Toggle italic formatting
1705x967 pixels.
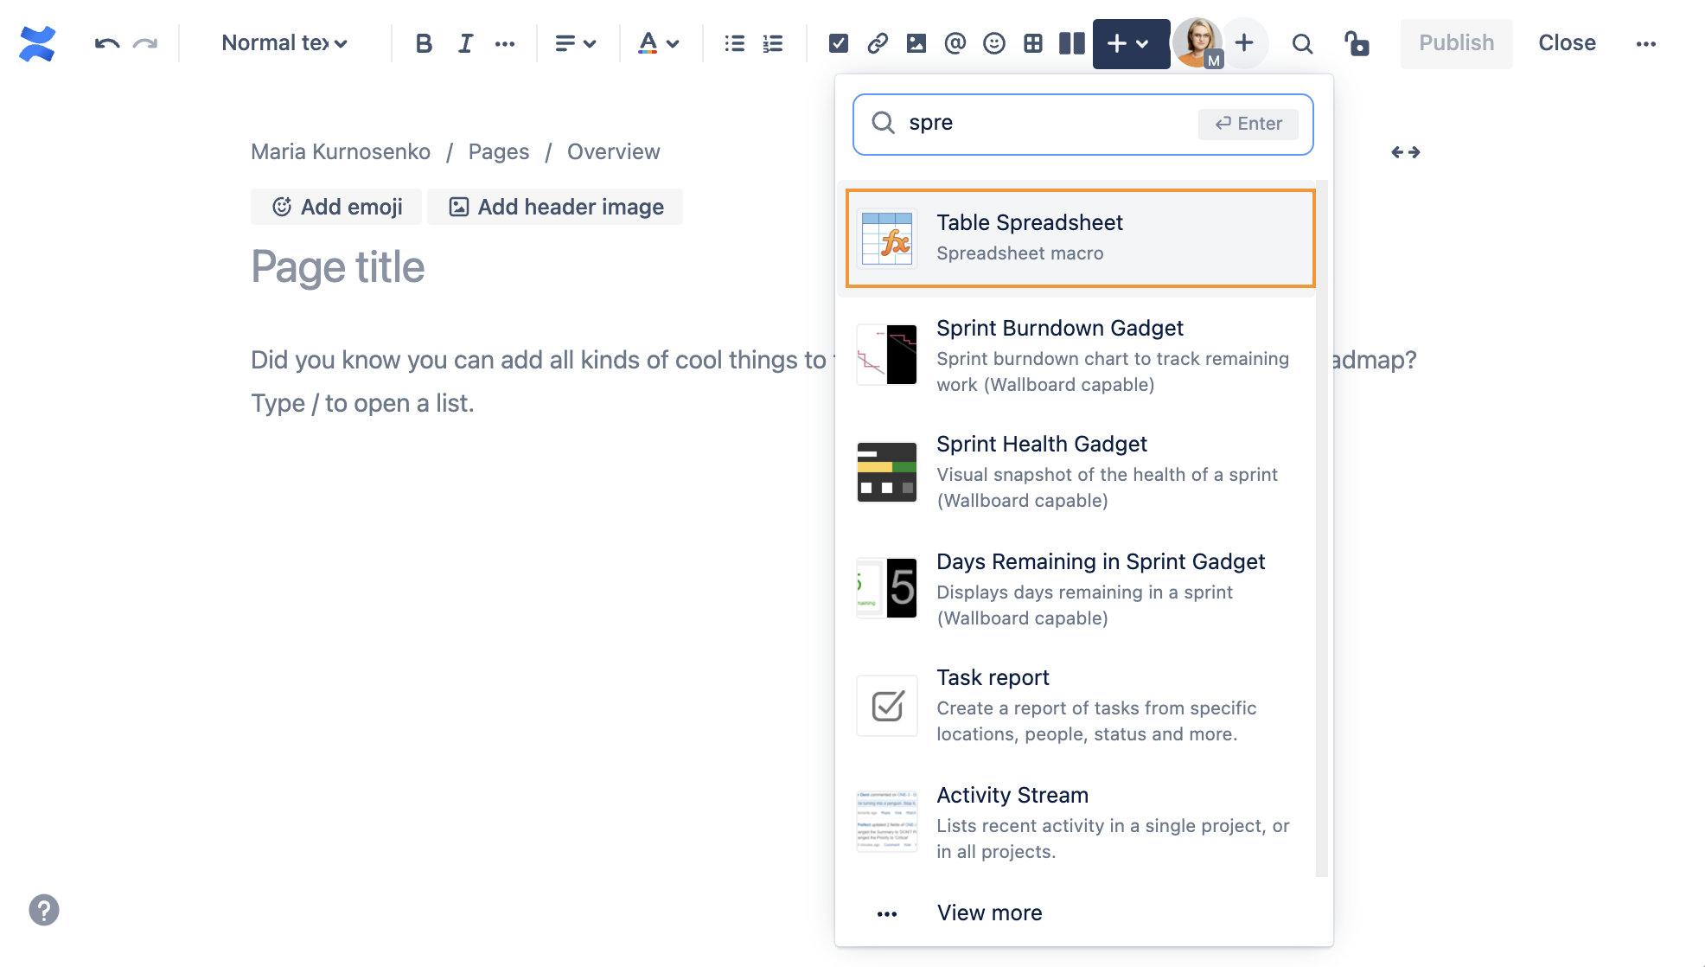(x=465, y=43)
